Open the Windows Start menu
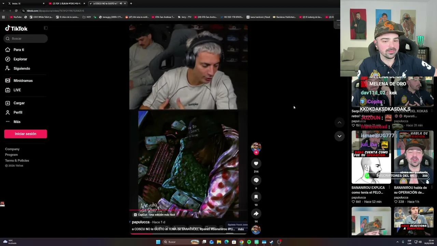437x246 pixels. pyautogui.click(x=158, y=242)
